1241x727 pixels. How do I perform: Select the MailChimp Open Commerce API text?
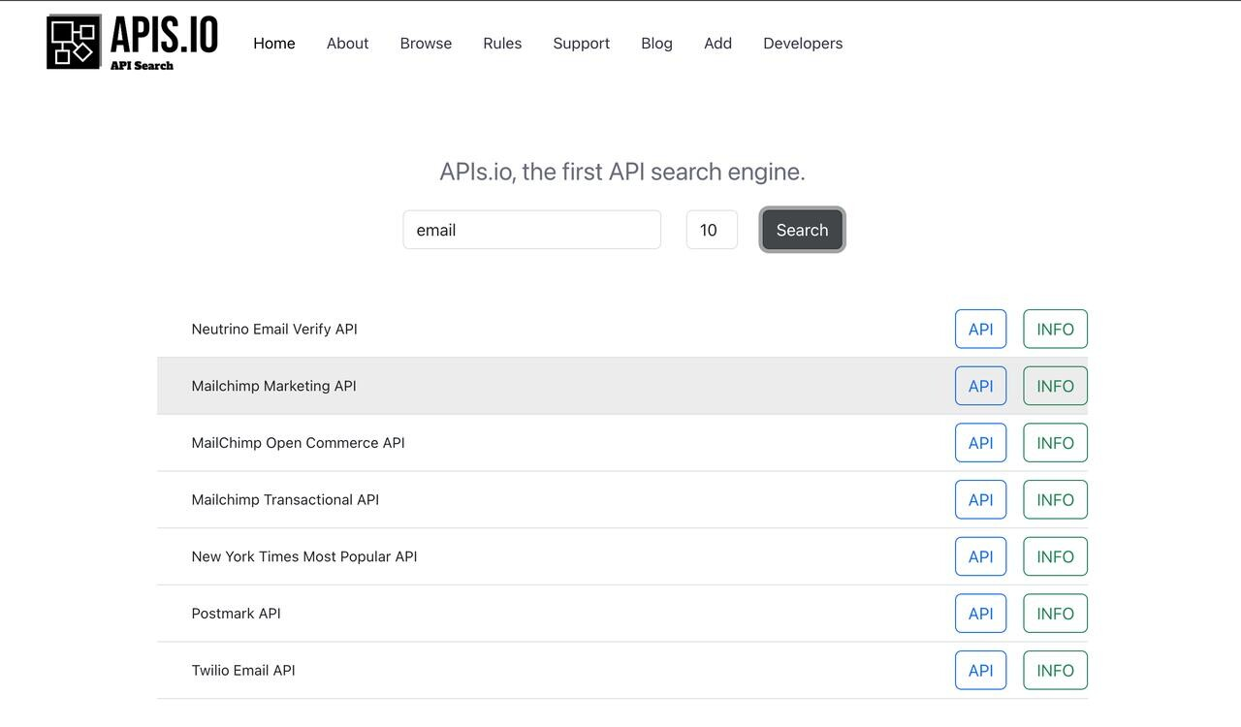click(298, 443)
